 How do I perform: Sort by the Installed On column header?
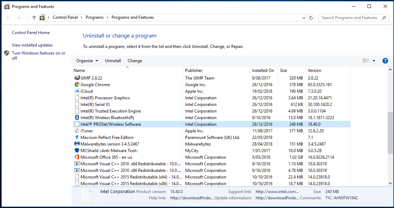(x=264, y=70)
